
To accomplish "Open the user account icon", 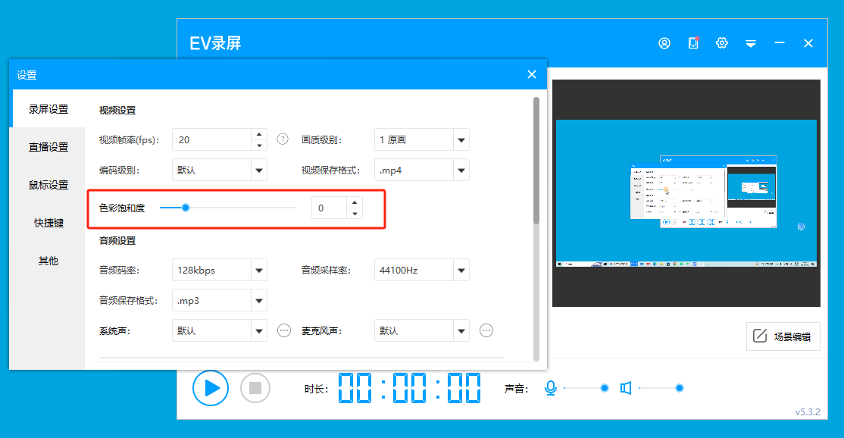I will [664, 43].
